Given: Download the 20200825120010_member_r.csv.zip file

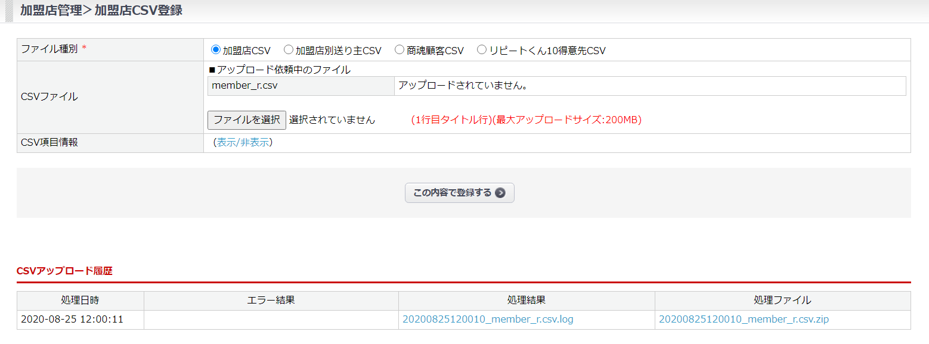Looking at the screenshot, I should (x=744, y=320).
